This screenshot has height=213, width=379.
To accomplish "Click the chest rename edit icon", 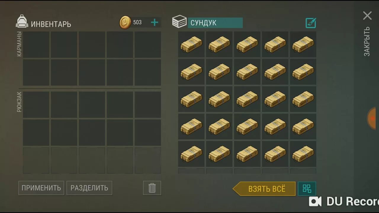I will point(311,23).
